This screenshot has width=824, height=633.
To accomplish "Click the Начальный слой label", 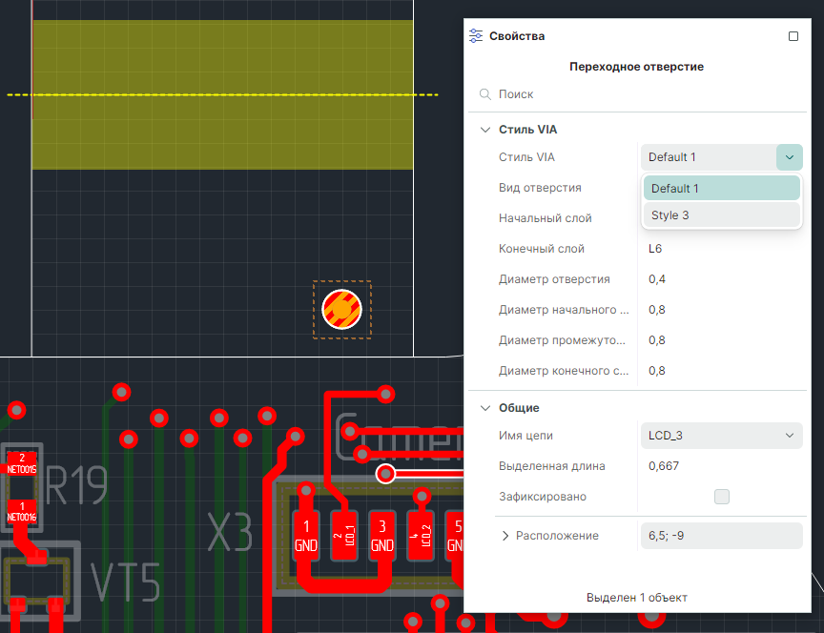I will point(545,218).
